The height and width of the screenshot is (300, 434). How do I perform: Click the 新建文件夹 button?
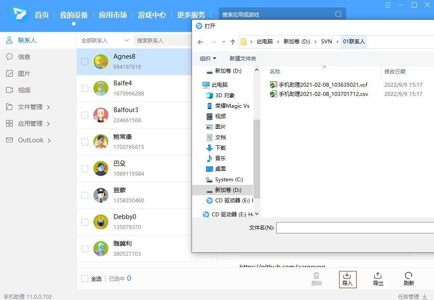(x=242, y=59)
